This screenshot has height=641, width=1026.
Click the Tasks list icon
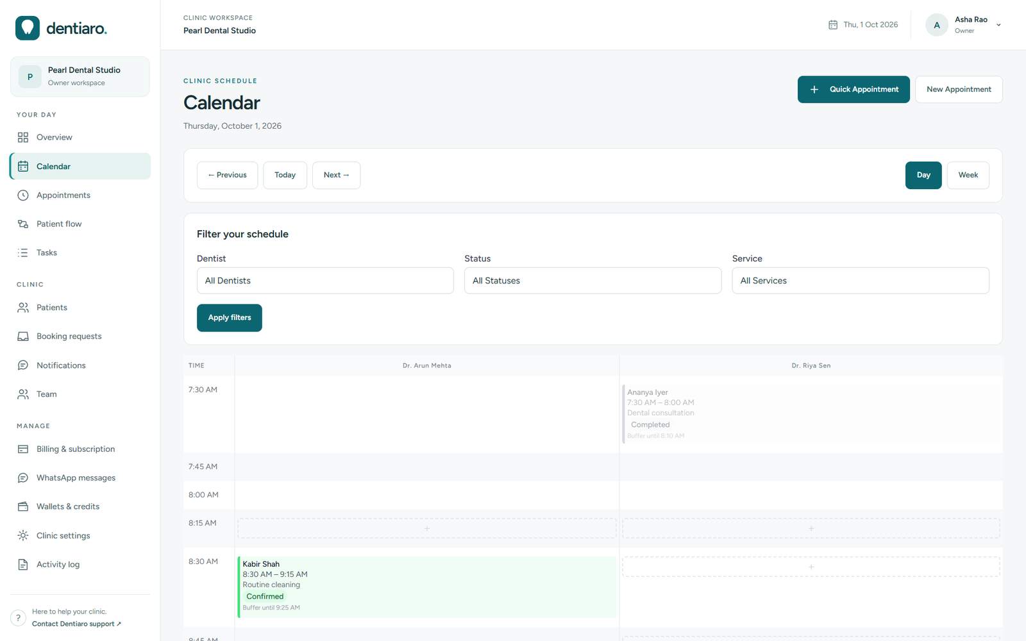[x=23, y=253]
